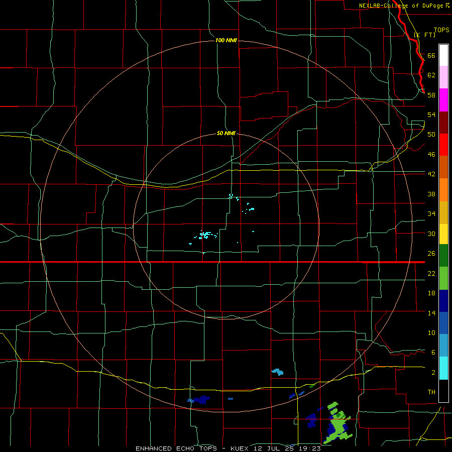Viewport: 452px width, 452px height.
Task: Click the bright red legend swatch
Action: (x=443, y=145)
